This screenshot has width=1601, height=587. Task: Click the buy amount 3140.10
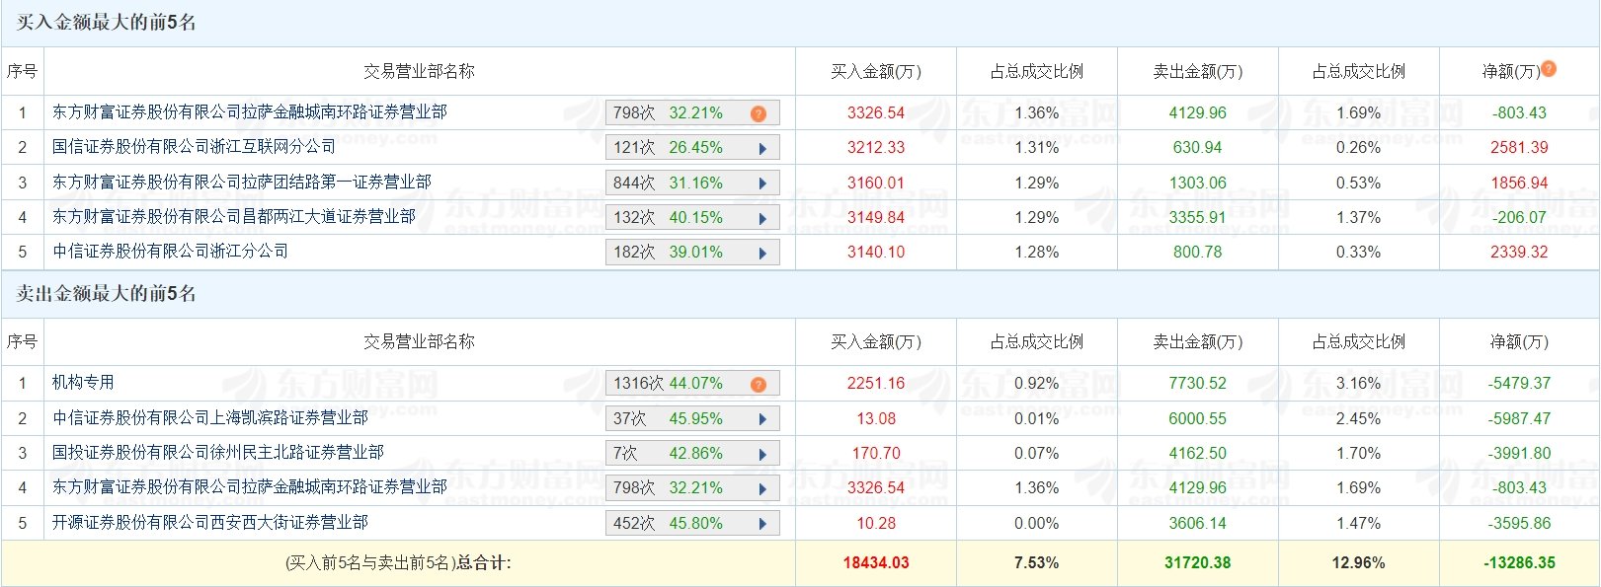(876, 252)
